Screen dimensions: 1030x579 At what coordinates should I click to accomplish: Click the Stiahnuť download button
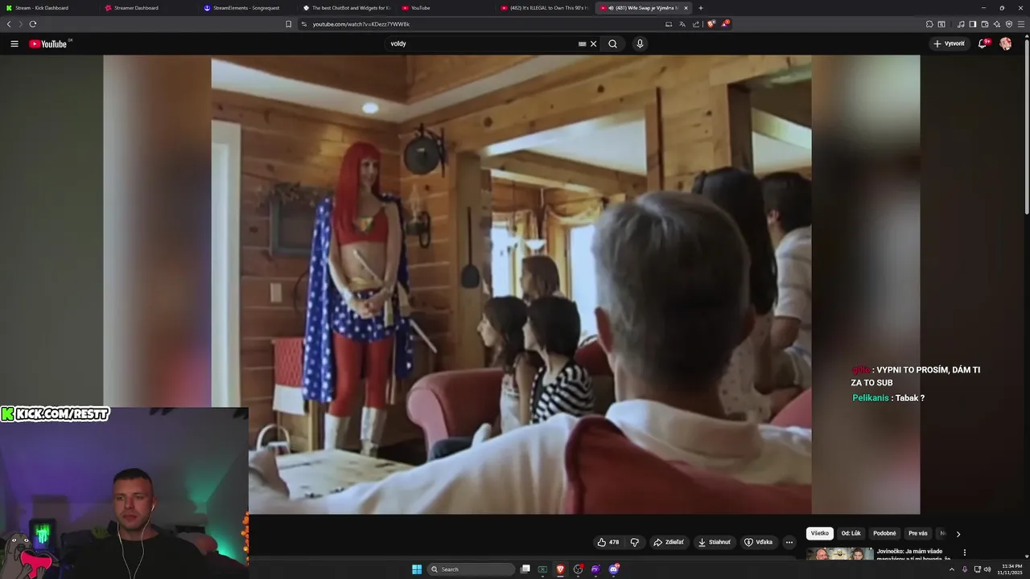point(714,542)
